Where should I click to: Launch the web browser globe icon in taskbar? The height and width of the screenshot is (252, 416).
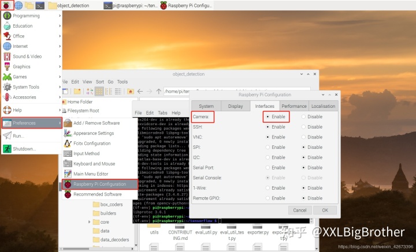[18, 5]
